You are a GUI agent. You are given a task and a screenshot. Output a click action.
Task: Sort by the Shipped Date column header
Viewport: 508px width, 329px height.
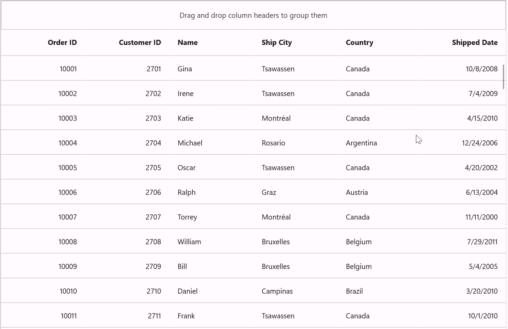coord(475,43)
